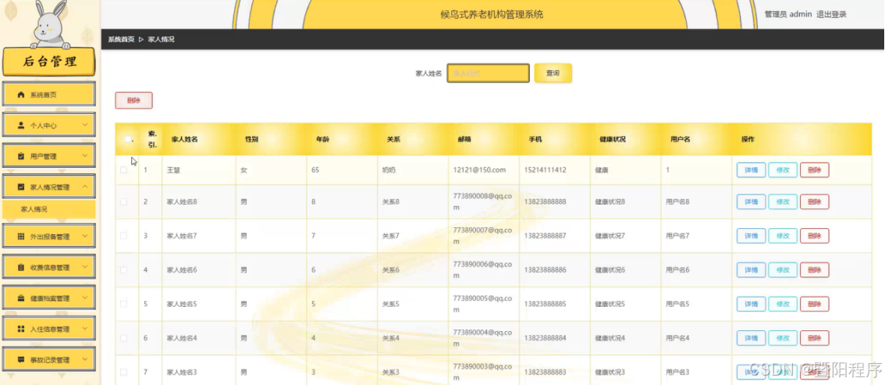This screenshot has height=385, width=885.
Task: Click the 健康状况7 cell
Action: pyautogui.click(x=610, y=236)
